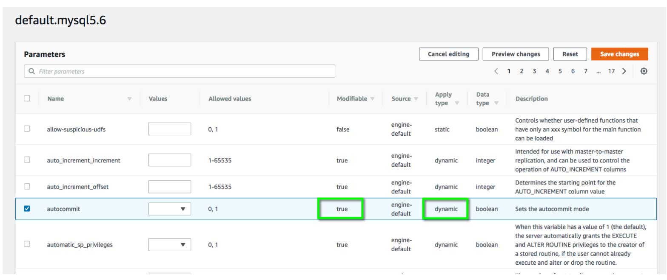Sort by the Modifiable column arrow
This screenshot has width=667, height=280.
[x=373, y=99]
